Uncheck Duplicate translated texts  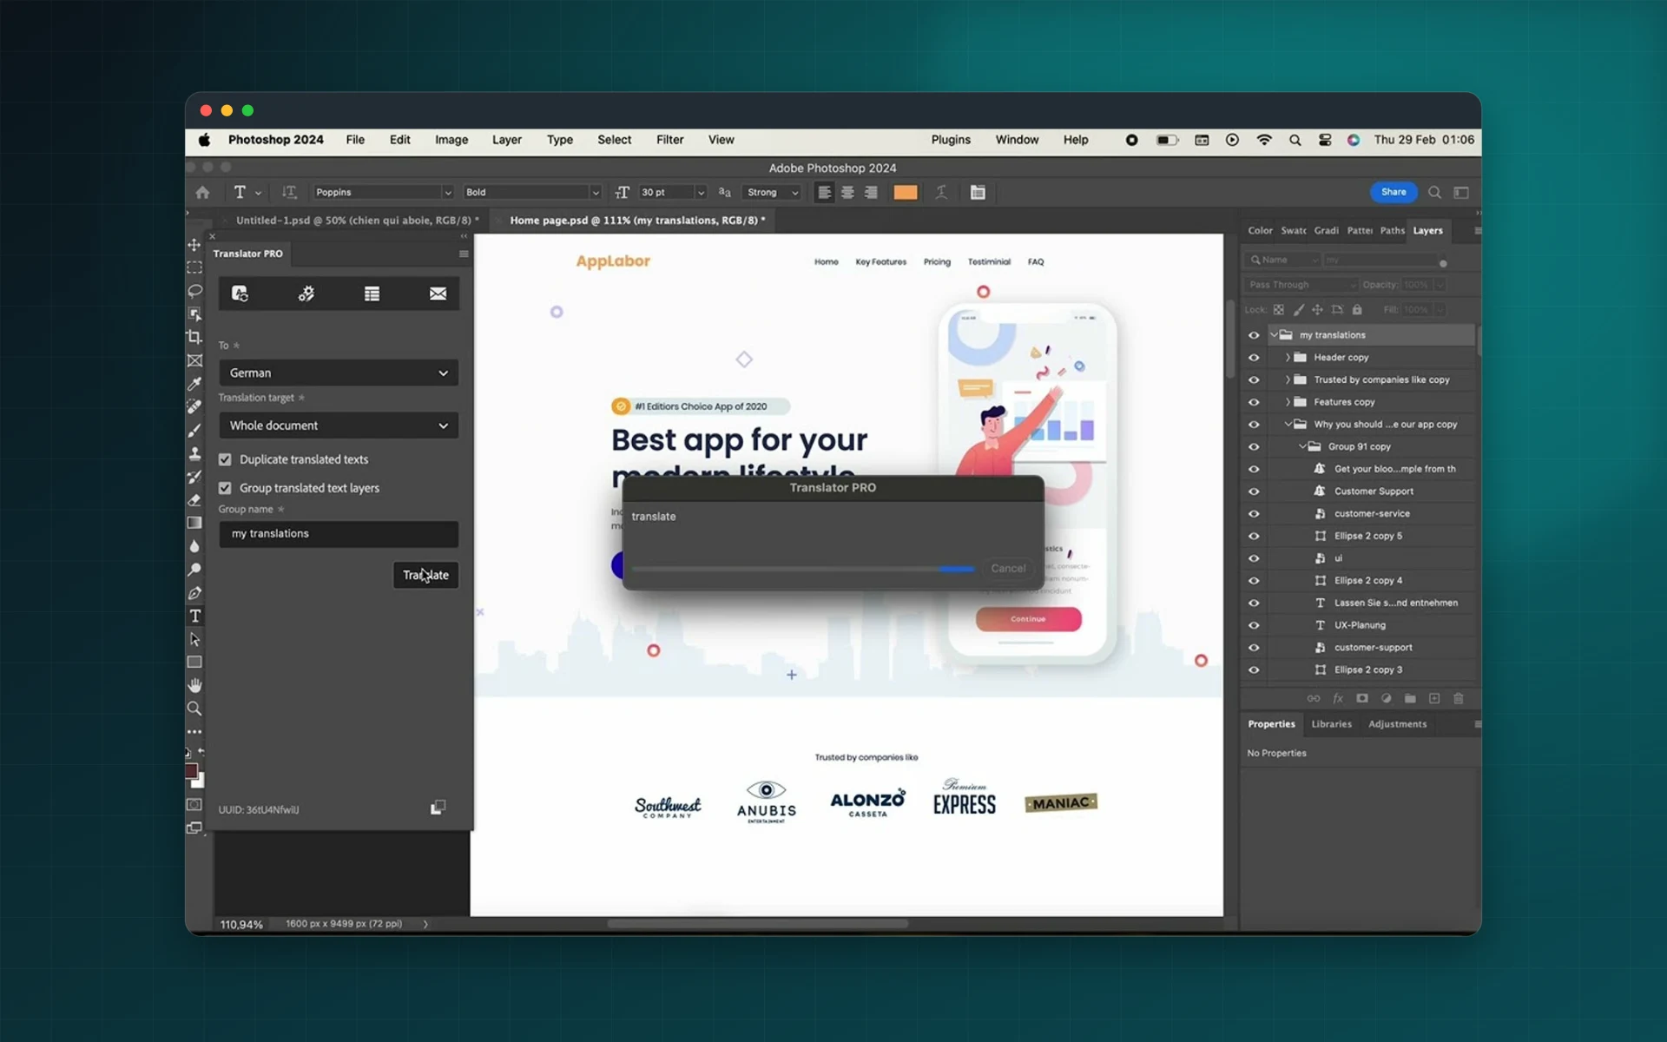click(x=225, y=459)
